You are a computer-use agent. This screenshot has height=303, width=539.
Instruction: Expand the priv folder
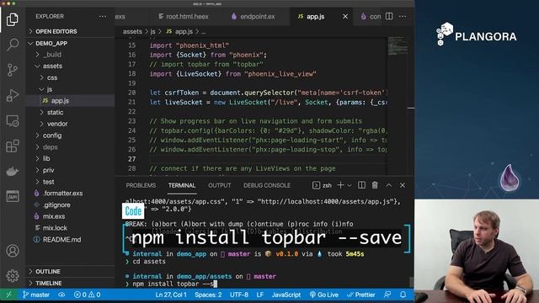[x=71, y=170]
